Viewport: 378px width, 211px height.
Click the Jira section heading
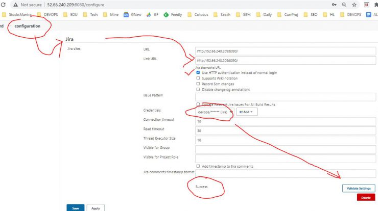pos(69,39)
